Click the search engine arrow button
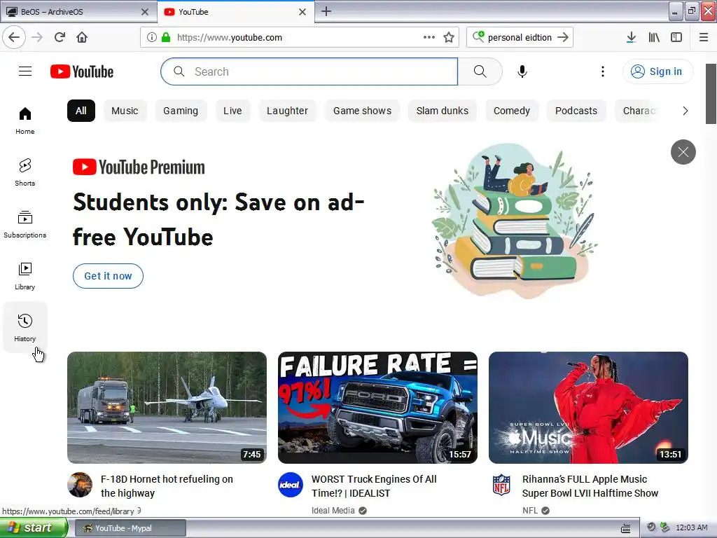The width and height of the screenshot is (717, 538). click(x=563, y=38)
